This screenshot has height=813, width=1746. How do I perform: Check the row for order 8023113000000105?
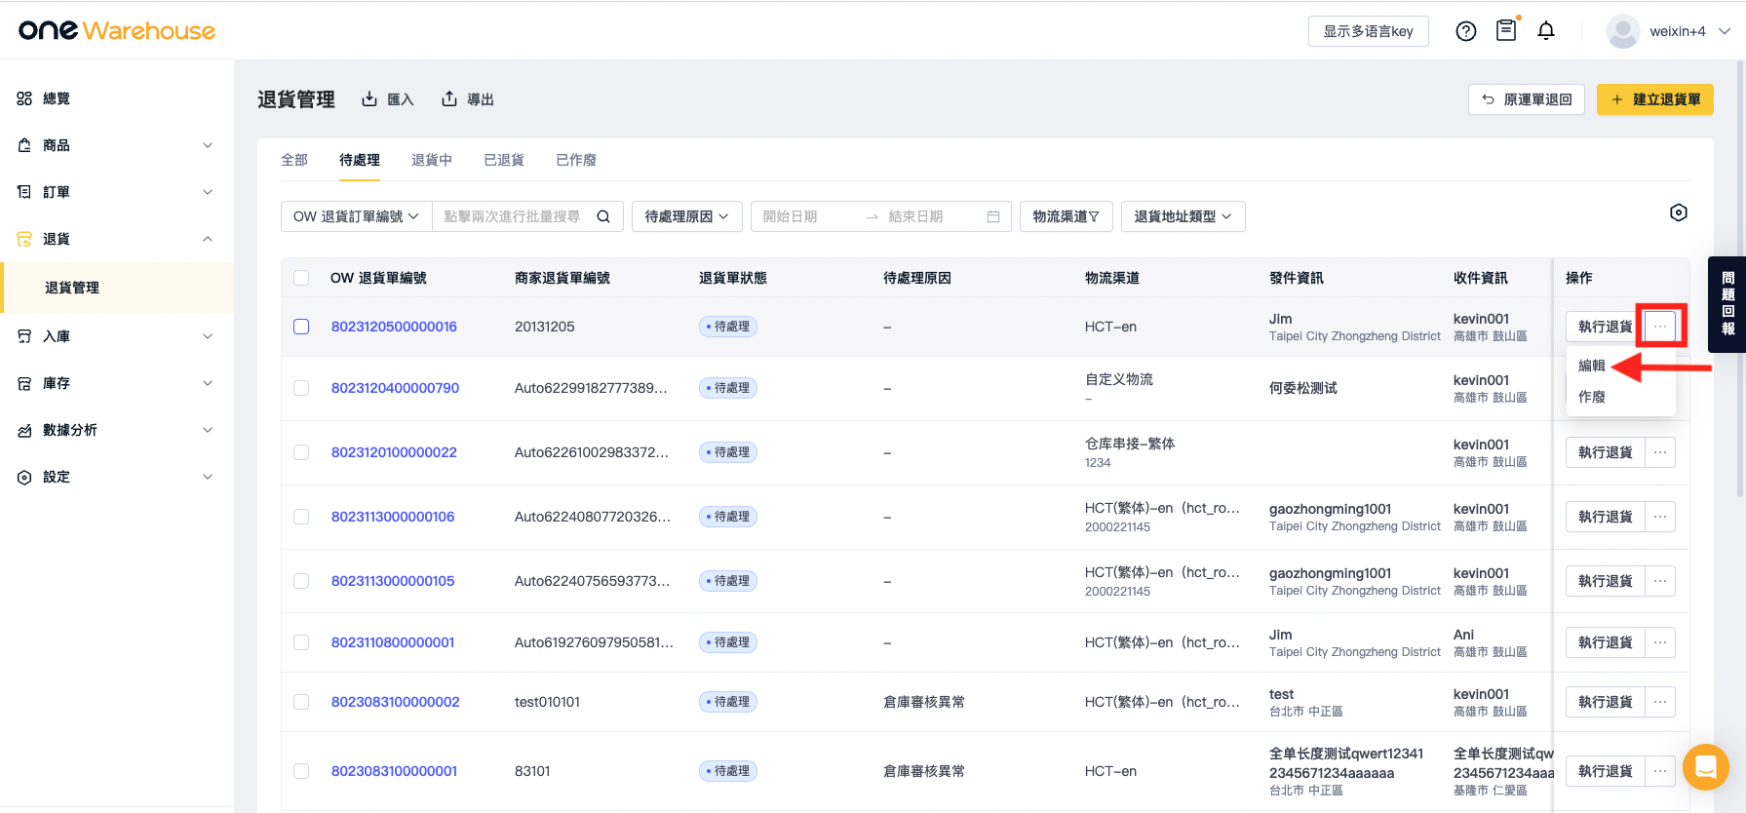pos(301,581)
